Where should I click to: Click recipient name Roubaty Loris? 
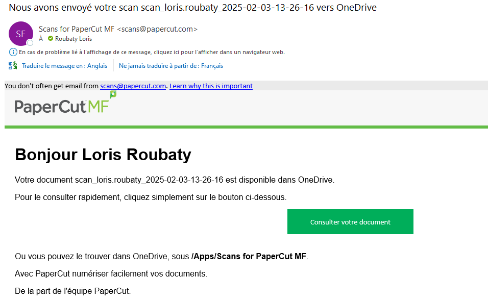click(74, 39)
